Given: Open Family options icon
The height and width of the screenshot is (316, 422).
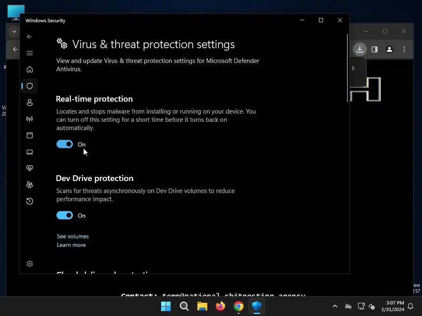Looking at the screenshot, I should click(x=30, y=185).
